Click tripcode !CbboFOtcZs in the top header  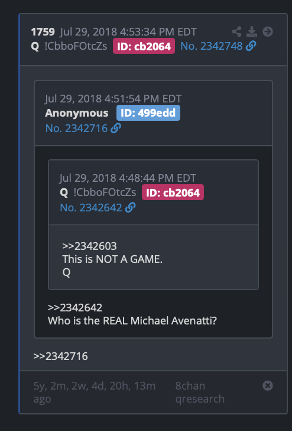pyautogui.click(x=76, y=46)
